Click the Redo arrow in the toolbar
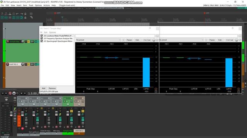The image size is (247, 138). (22, 14)
